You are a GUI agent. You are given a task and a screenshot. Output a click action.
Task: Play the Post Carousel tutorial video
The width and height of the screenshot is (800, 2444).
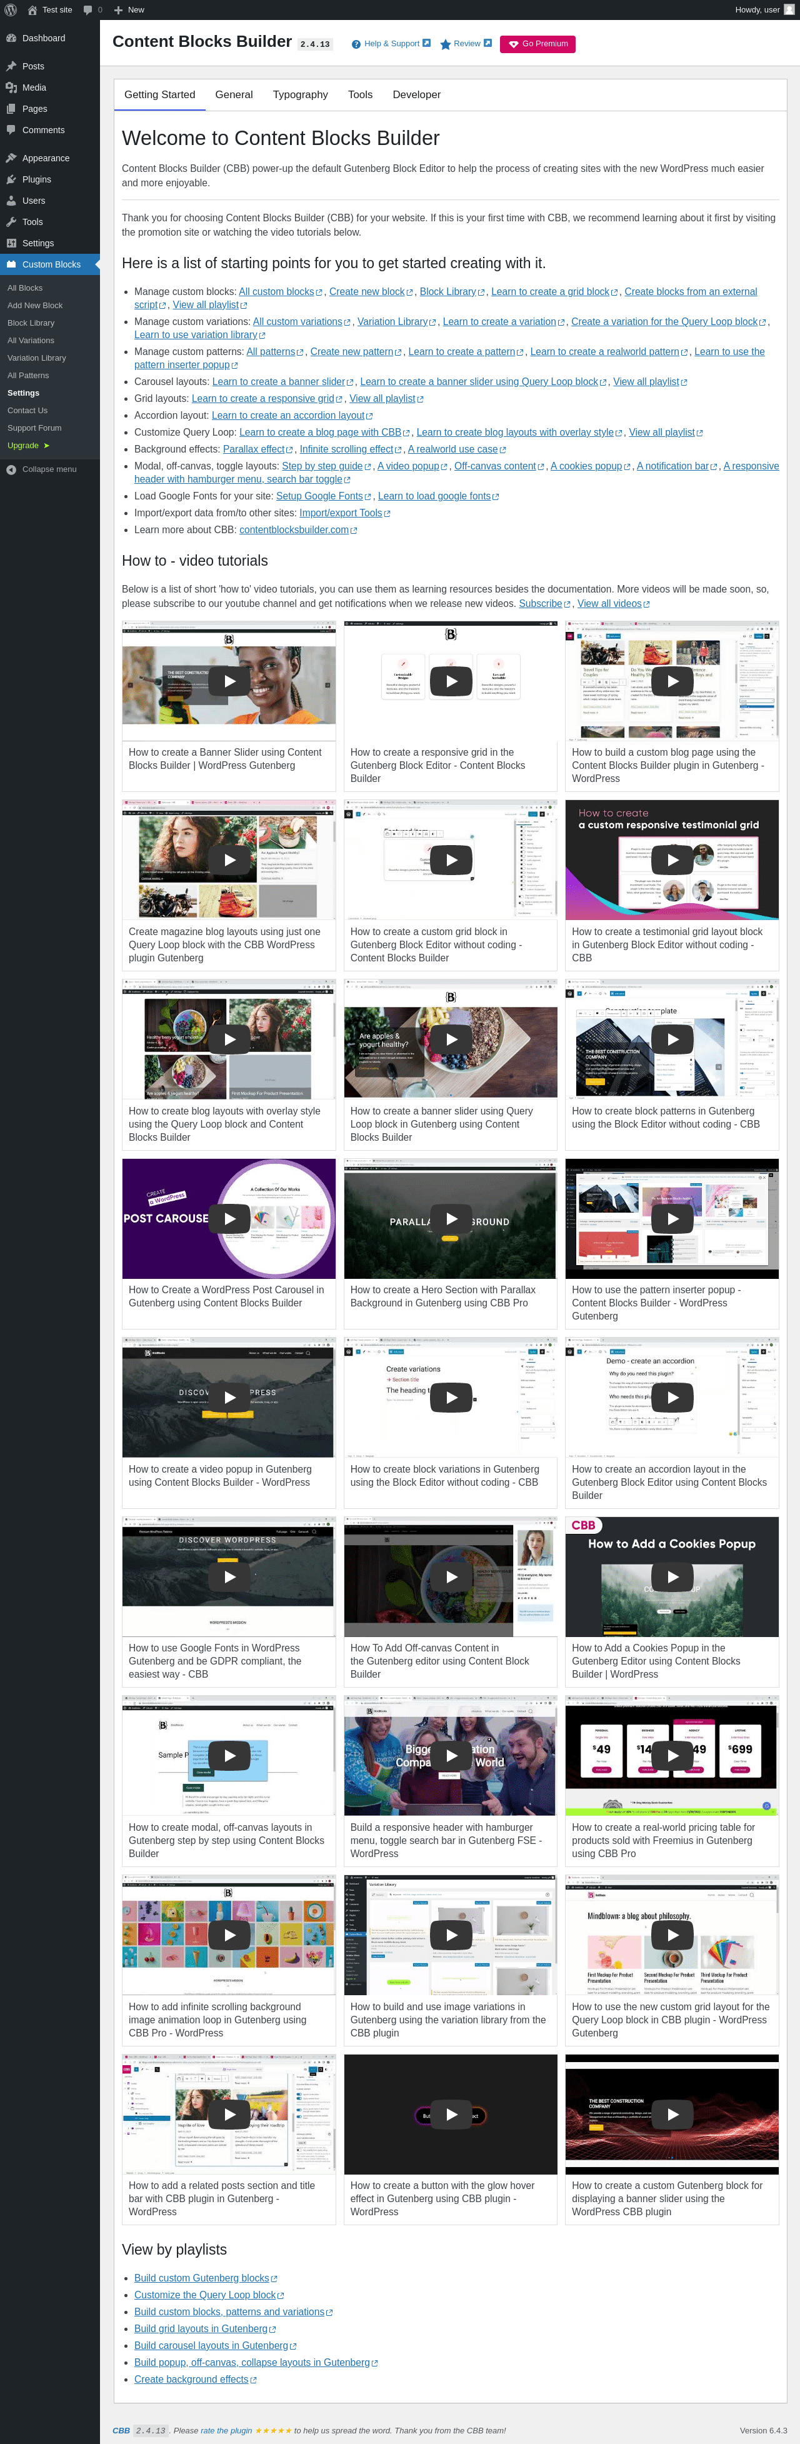point(229,1218)
